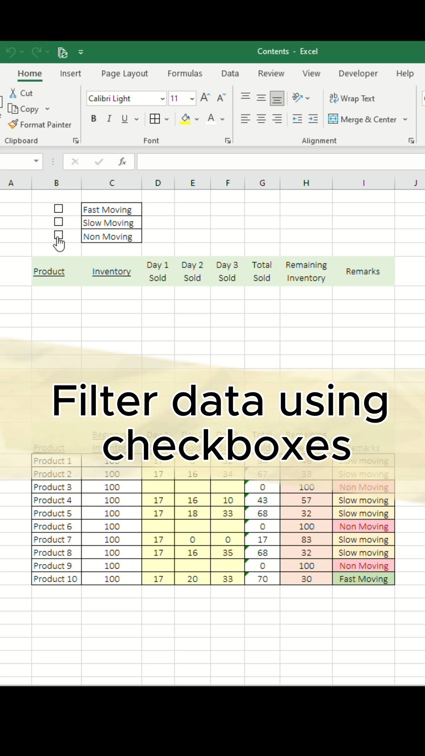Toggle Underline formatting

coord(125,119)
